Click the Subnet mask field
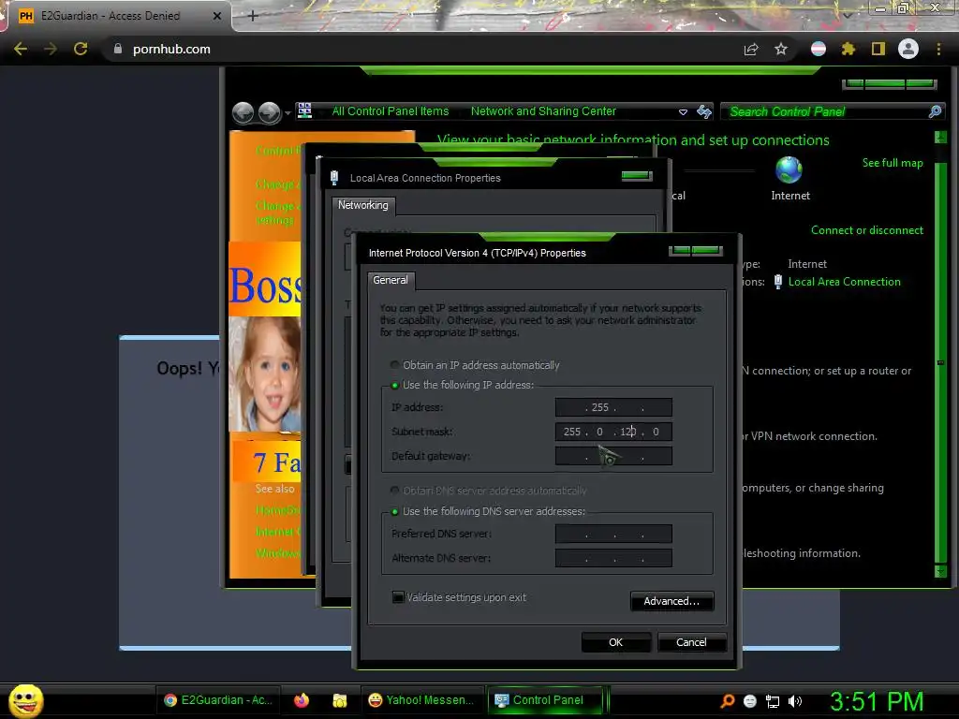This screenshot has height=719, width=959. point(613,432)
